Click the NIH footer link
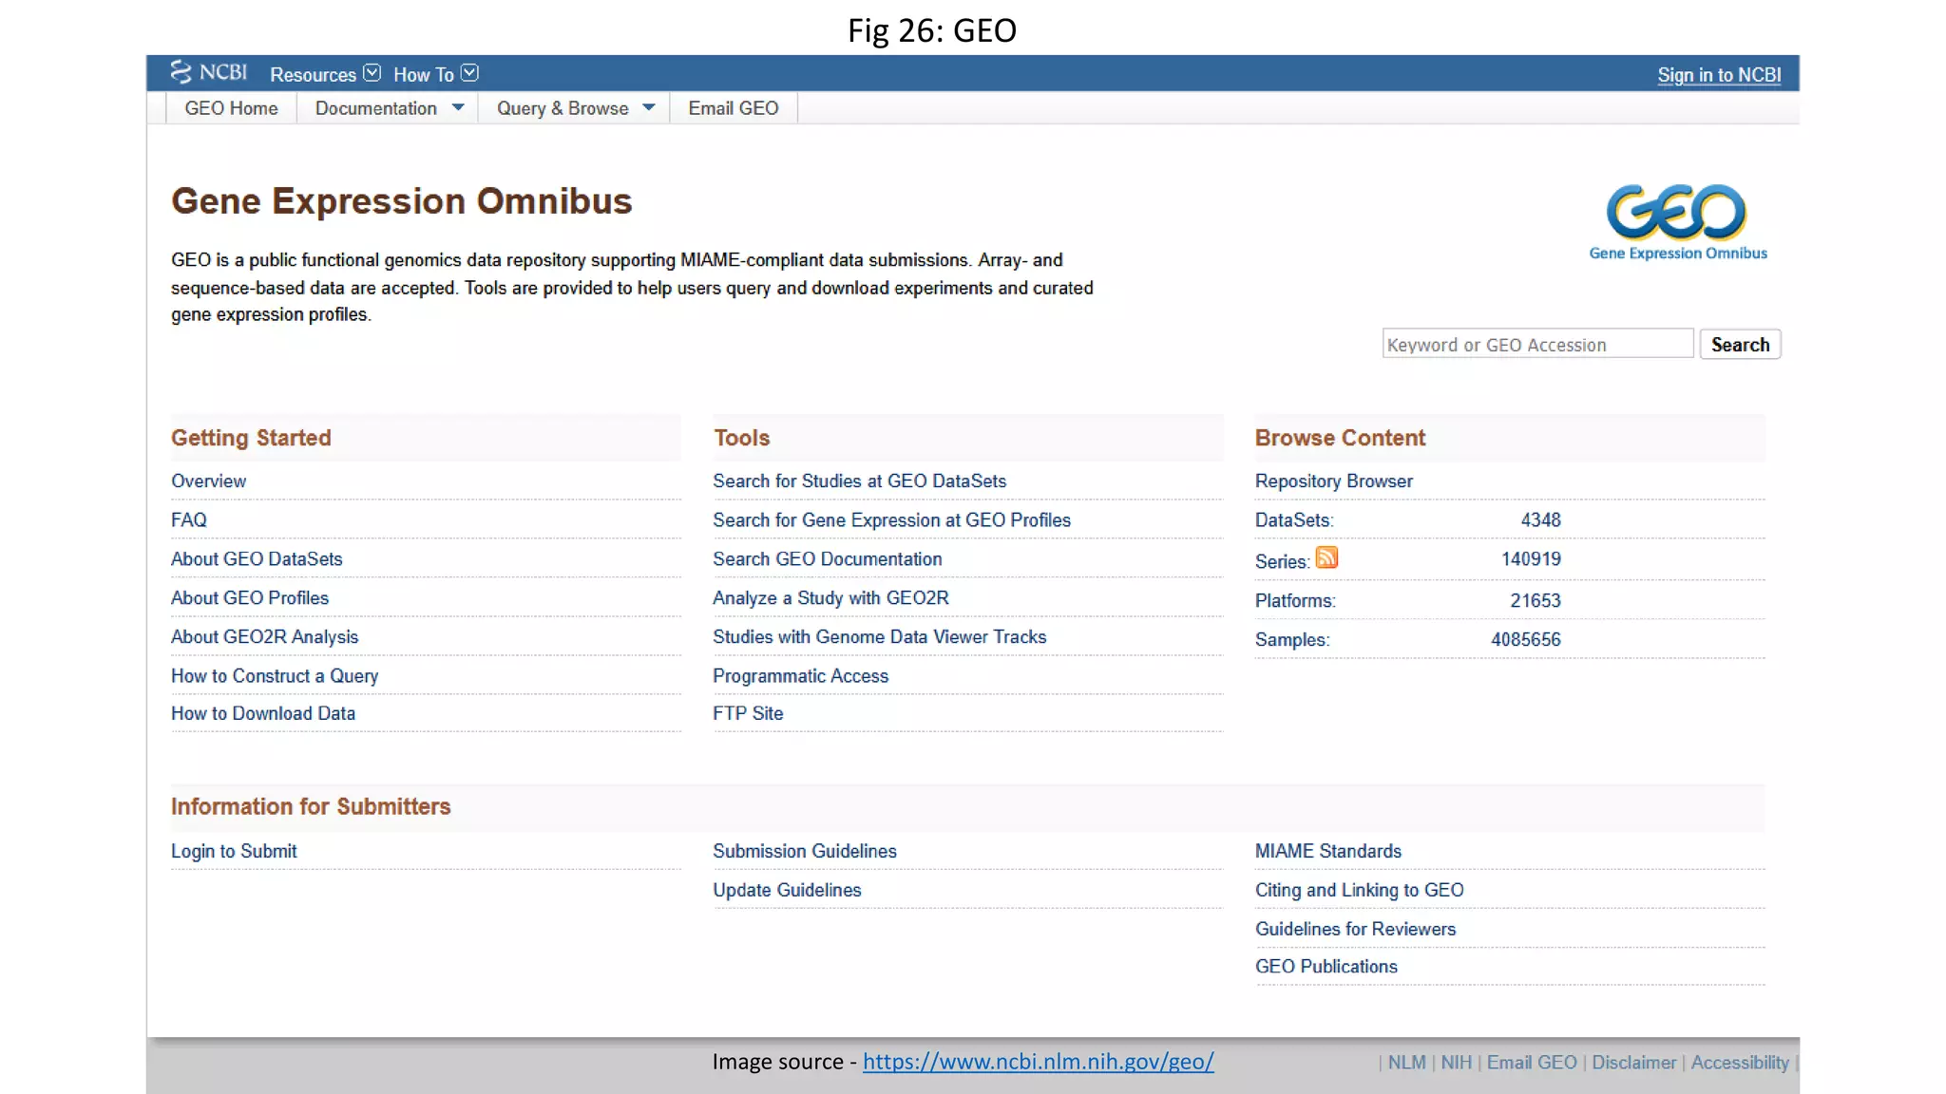Image resolution: width=1946 pixels, height=1094 pixels. [x=1456, y=1063]
